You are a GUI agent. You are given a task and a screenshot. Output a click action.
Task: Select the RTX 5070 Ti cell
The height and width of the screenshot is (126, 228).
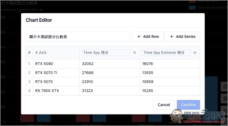pyautogui.click(x=56, y=73)
